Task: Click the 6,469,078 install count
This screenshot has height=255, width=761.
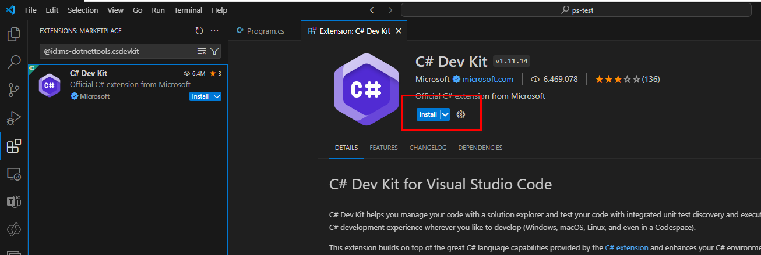Action: coord(555,79)
